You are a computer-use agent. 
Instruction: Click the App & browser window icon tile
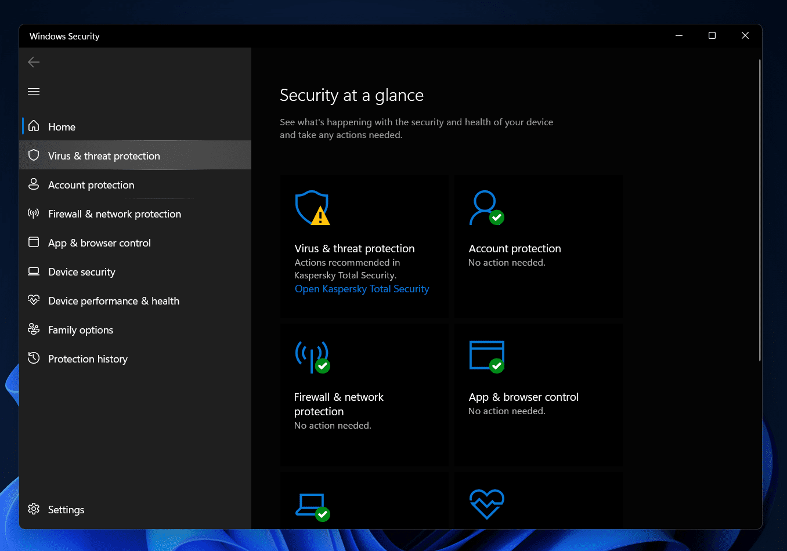point(486,356)
